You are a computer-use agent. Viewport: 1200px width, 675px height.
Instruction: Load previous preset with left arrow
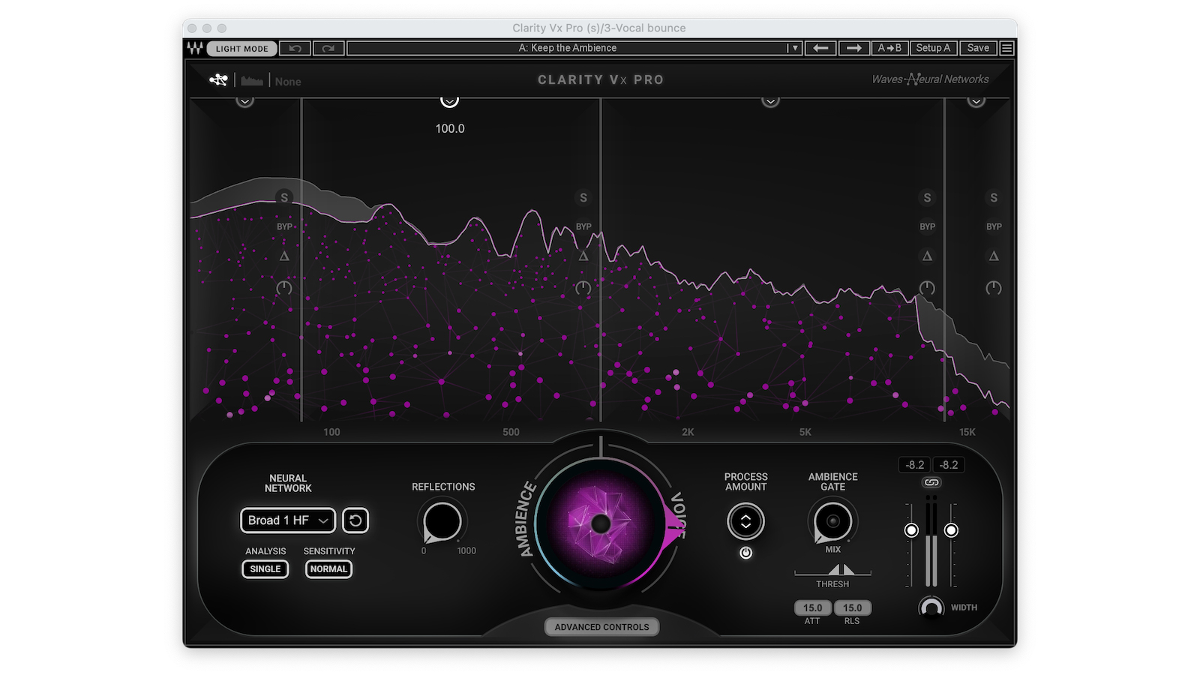click(820, 48)
